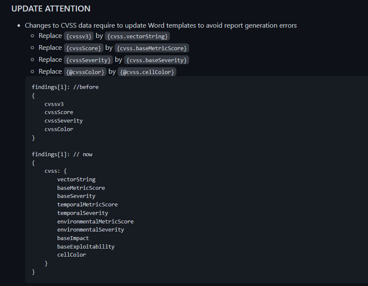Click the temporalMetricScore code line
The image size is (368, 286).
click(87, 204)
